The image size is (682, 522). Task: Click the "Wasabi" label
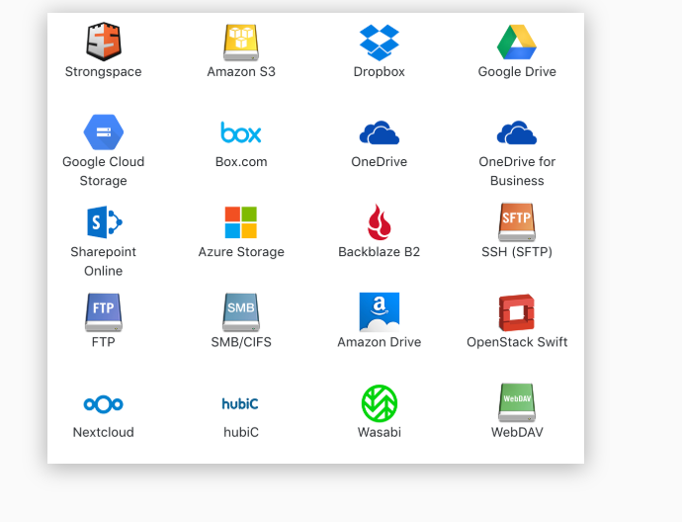(380, 432)
